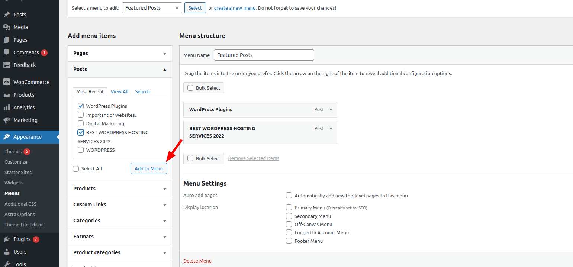Uncheck BEST WORDPRESS HOSTING SERVICES 2022 checkbox

click(x=81, y=132)
